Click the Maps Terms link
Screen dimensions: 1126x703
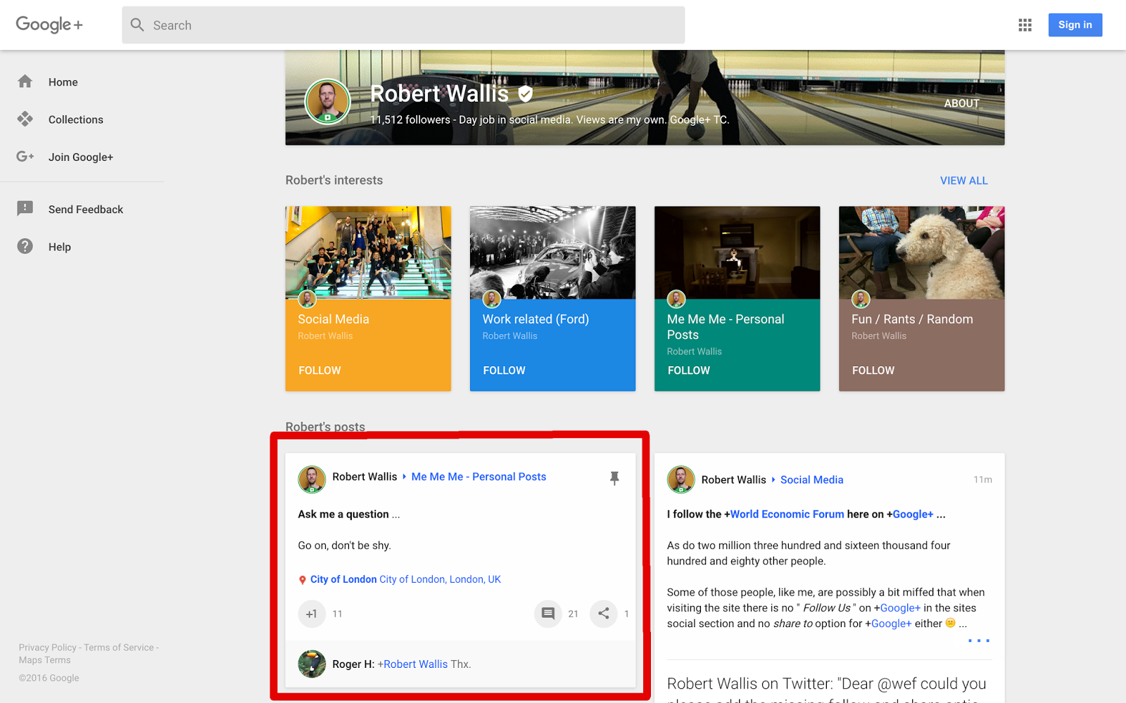point(44,660)
